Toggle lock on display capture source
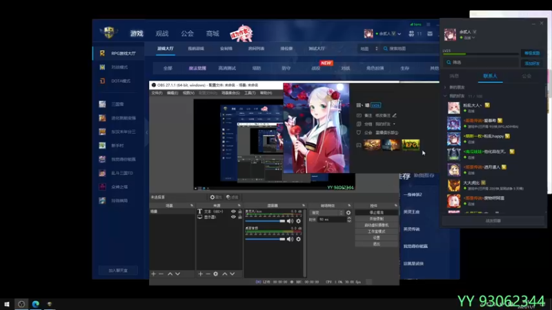Screen dimensions: 552x310 [239, 217]
